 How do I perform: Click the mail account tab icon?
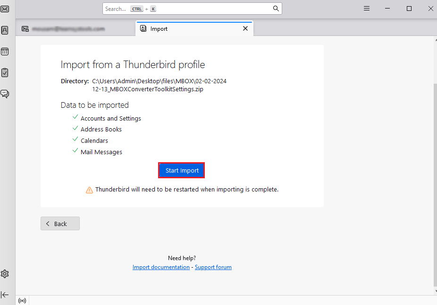click(x=25, y=29)
